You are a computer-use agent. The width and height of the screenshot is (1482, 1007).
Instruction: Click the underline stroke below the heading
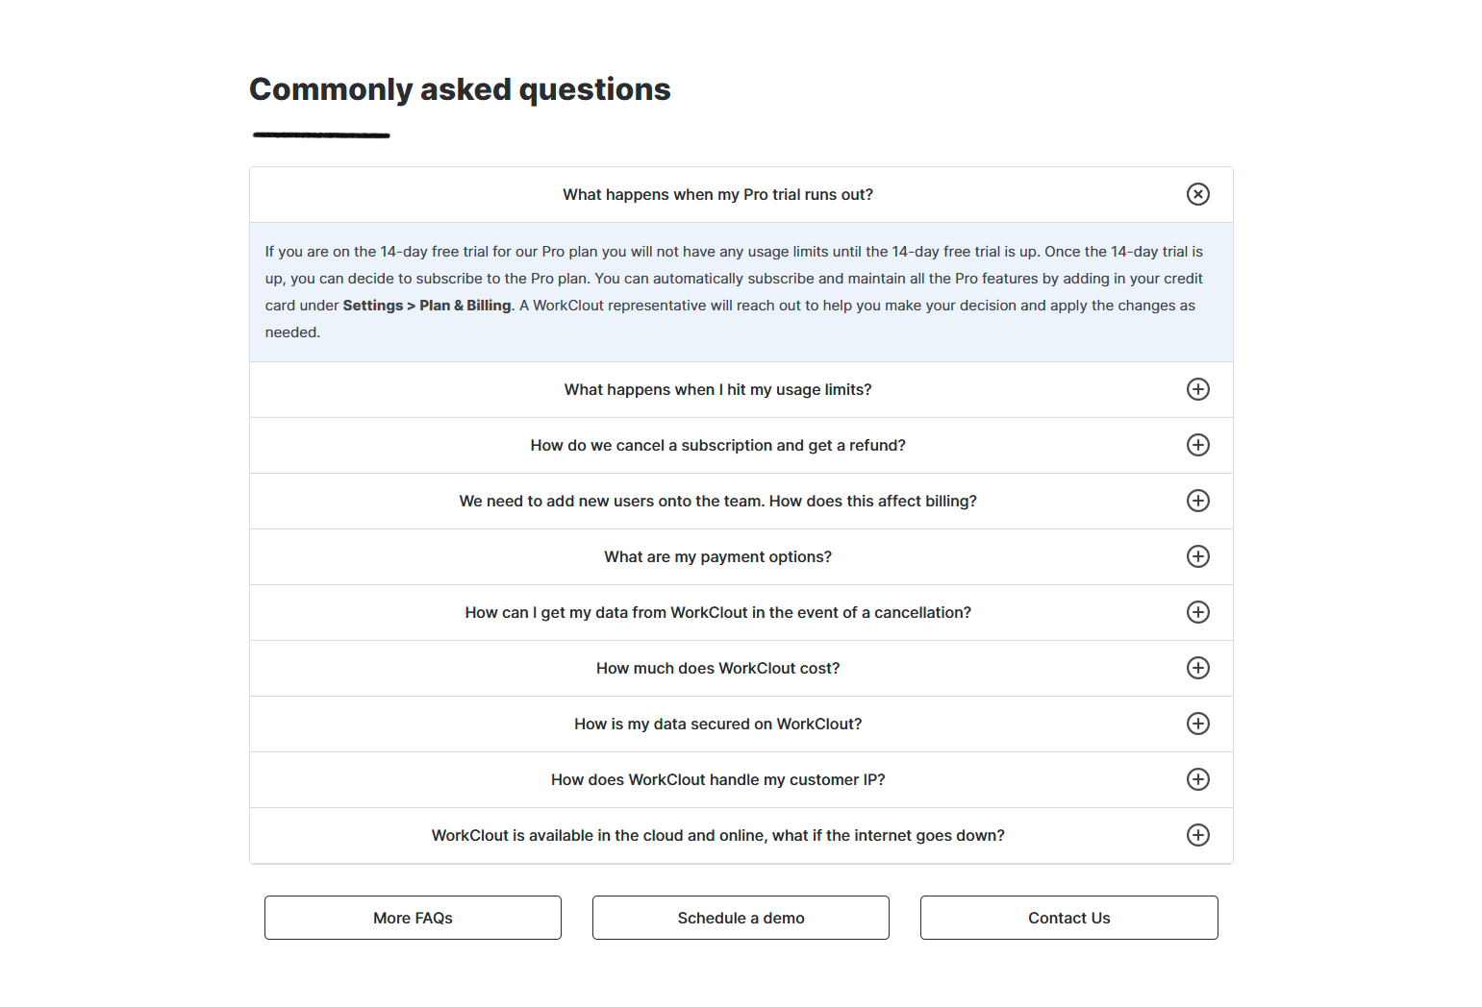click(x=319, y=134)
